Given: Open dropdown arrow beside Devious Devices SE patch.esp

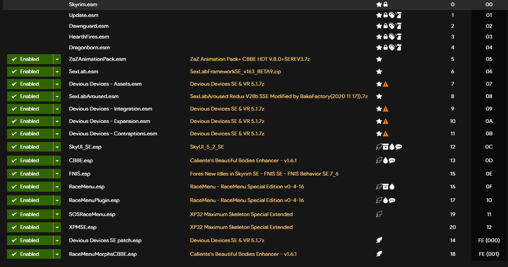Looking at the screenshot, I should [x=57, y=241].
